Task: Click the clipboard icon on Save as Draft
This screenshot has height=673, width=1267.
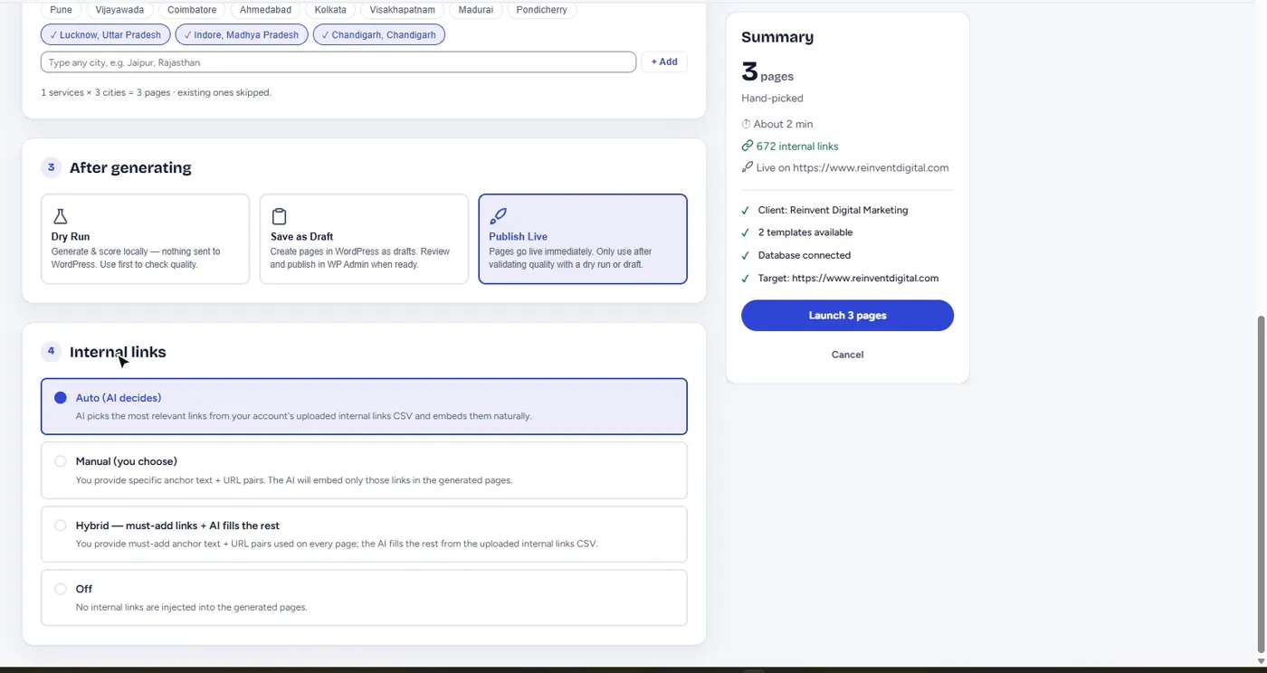Action: pos(279,216)
